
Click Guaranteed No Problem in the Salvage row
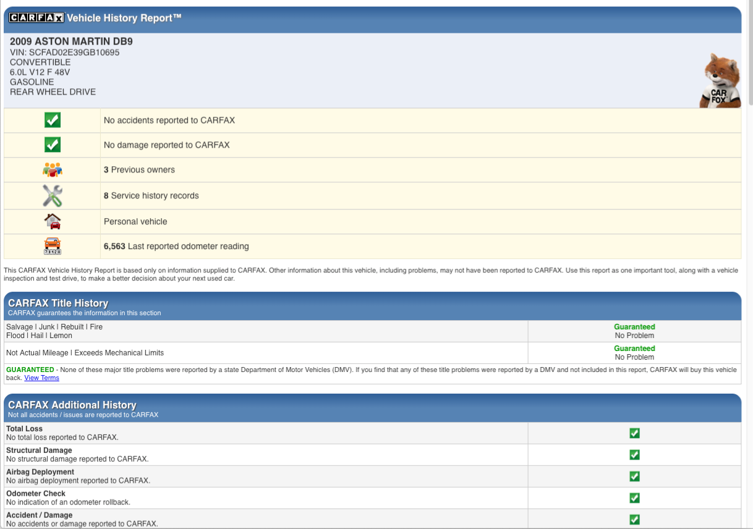pyautogui.click(x=634, y=331)
